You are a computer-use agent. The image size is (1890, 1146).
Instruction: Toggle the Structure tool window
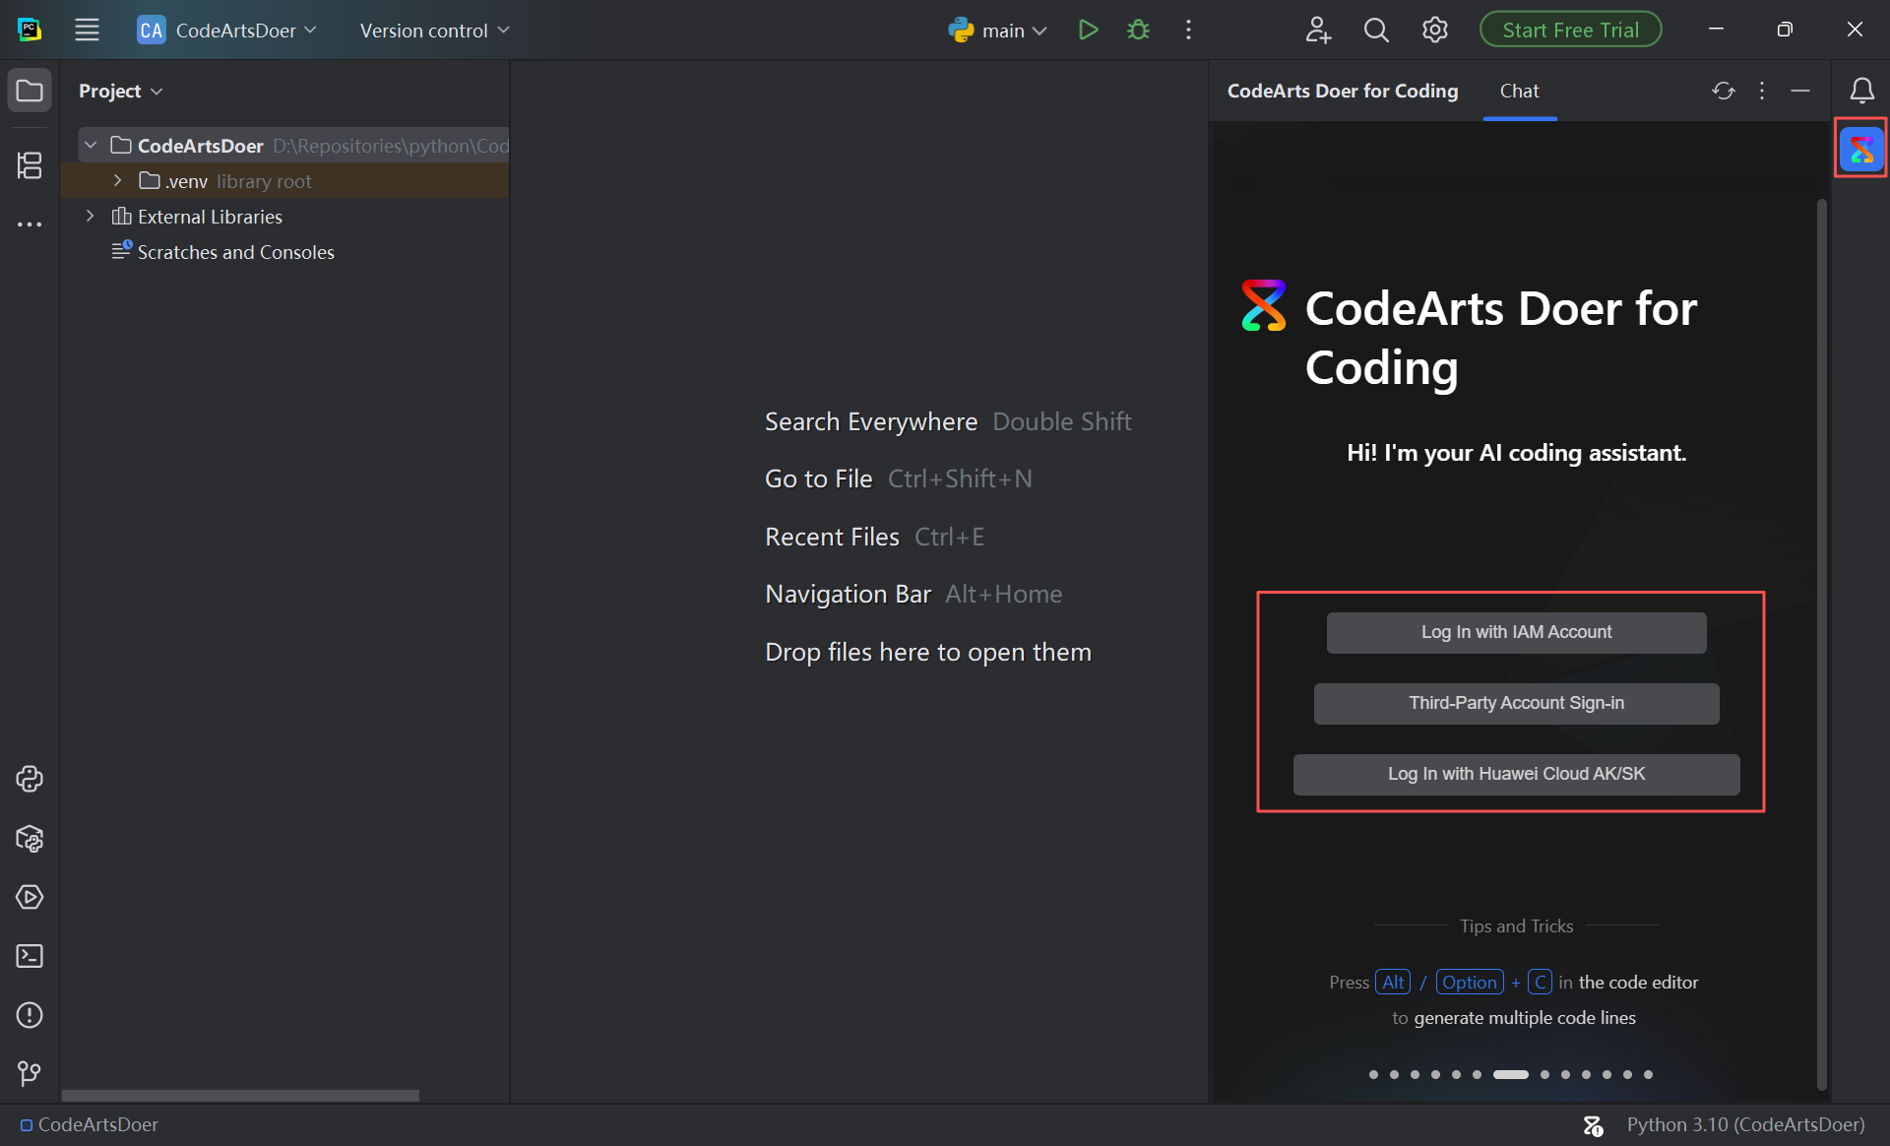point(30,165)
